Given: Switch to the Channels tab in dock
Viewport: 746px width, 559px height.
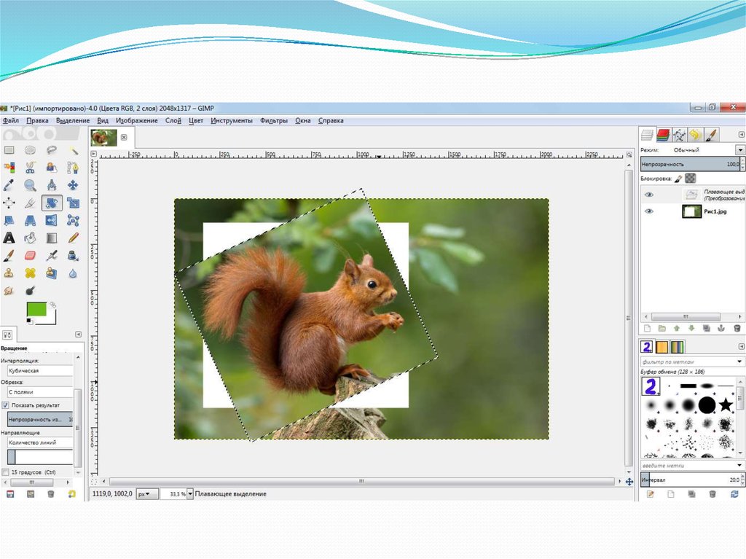Looking at the screenshot, I should point(663,135).
